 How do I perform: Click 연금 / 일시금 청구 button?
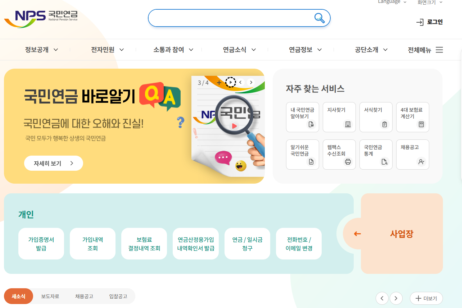click(x=247, y=244)
